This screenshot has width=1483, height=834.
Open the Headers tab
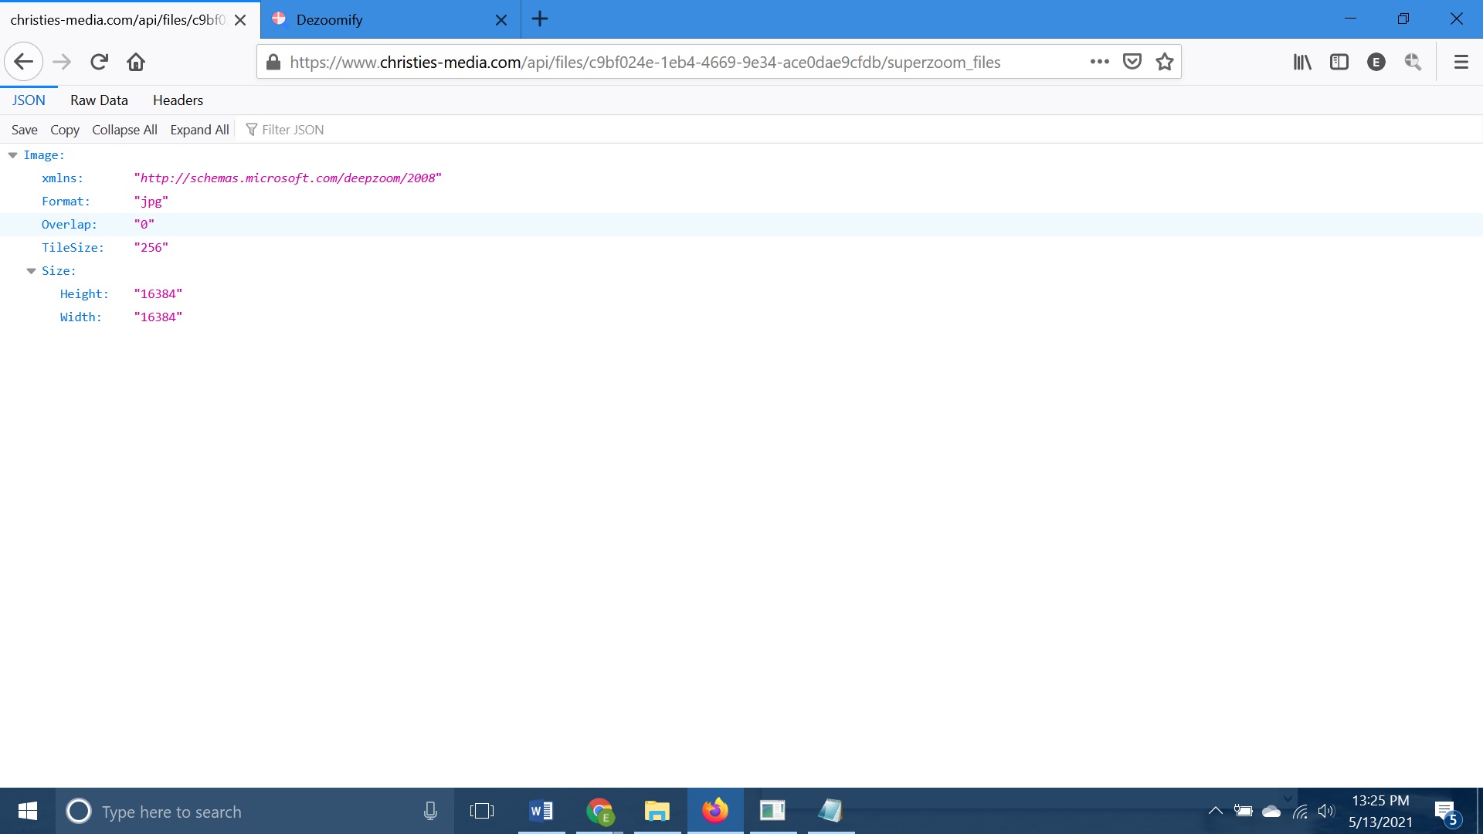tap(178, 100)
